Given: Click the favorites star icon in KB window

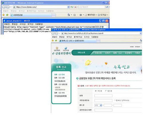Looking at the screenshot, I should (x=3, y=15).
